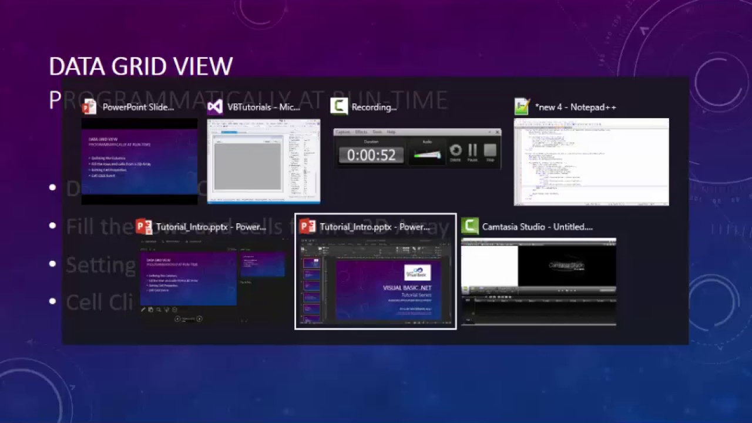This screenshot has width=752, height=423.
Task: Pause the recording in Camtasia Recorder
Action: tap(472, 153)
